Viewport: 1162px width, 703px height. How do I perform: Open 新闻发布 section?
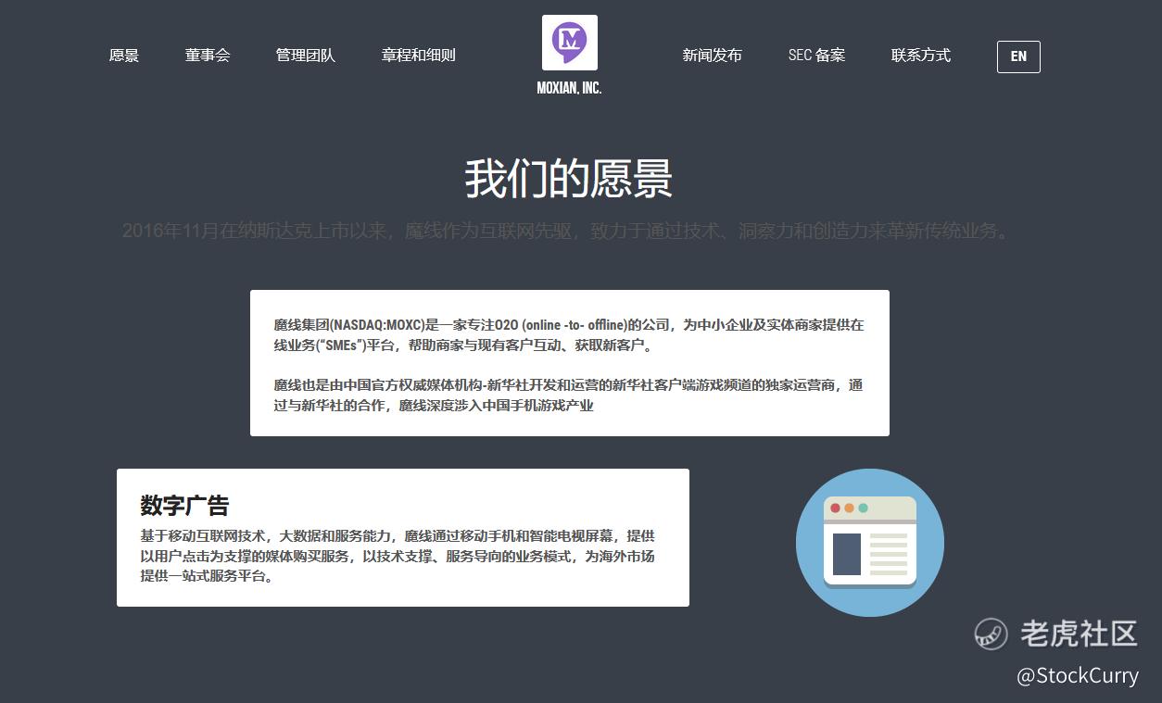click(713, 56)
